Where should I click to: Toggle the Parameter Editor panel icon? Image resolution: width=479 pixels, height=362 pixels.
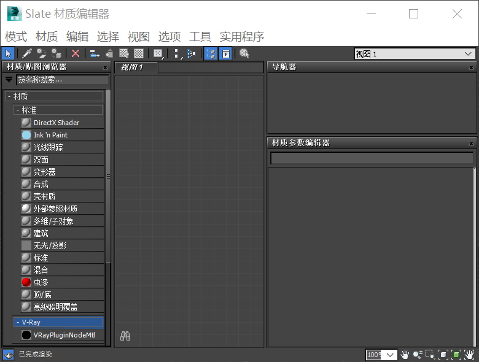coord(225,54)
